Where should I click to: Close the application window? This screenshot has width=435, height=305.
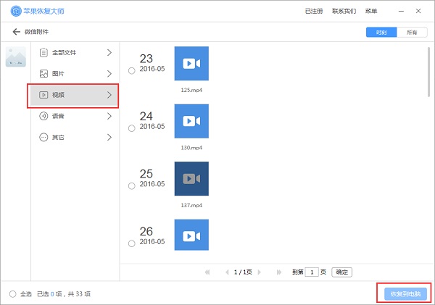(418, 11)
